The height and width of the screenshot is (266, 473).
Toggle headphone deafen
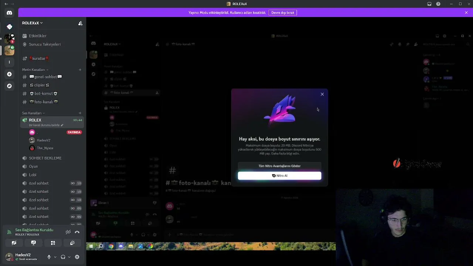pyautogui.click(x=63, y=257)
